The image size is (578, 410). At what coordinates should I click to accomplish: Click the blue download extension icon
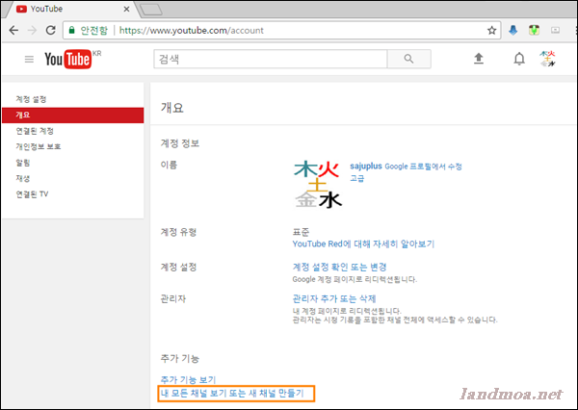coord(512,30)
